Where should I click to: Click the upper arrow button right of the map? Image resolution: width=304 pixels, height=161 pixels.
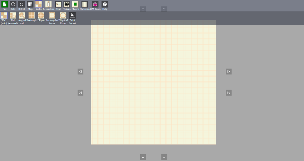229,71
